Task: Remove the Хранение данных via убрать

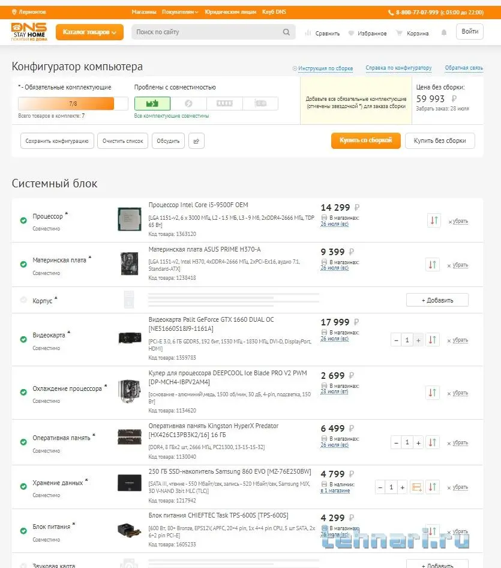Action: 458,488
